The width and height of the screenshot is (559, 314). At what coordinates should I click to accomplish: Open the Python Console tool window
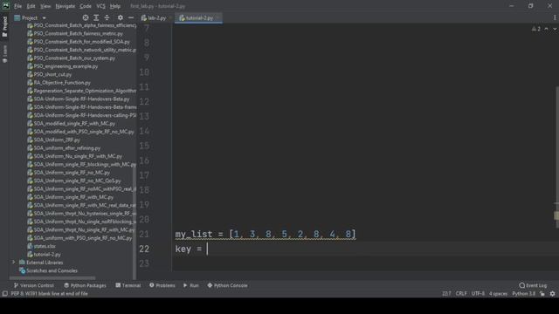[227, 285]
